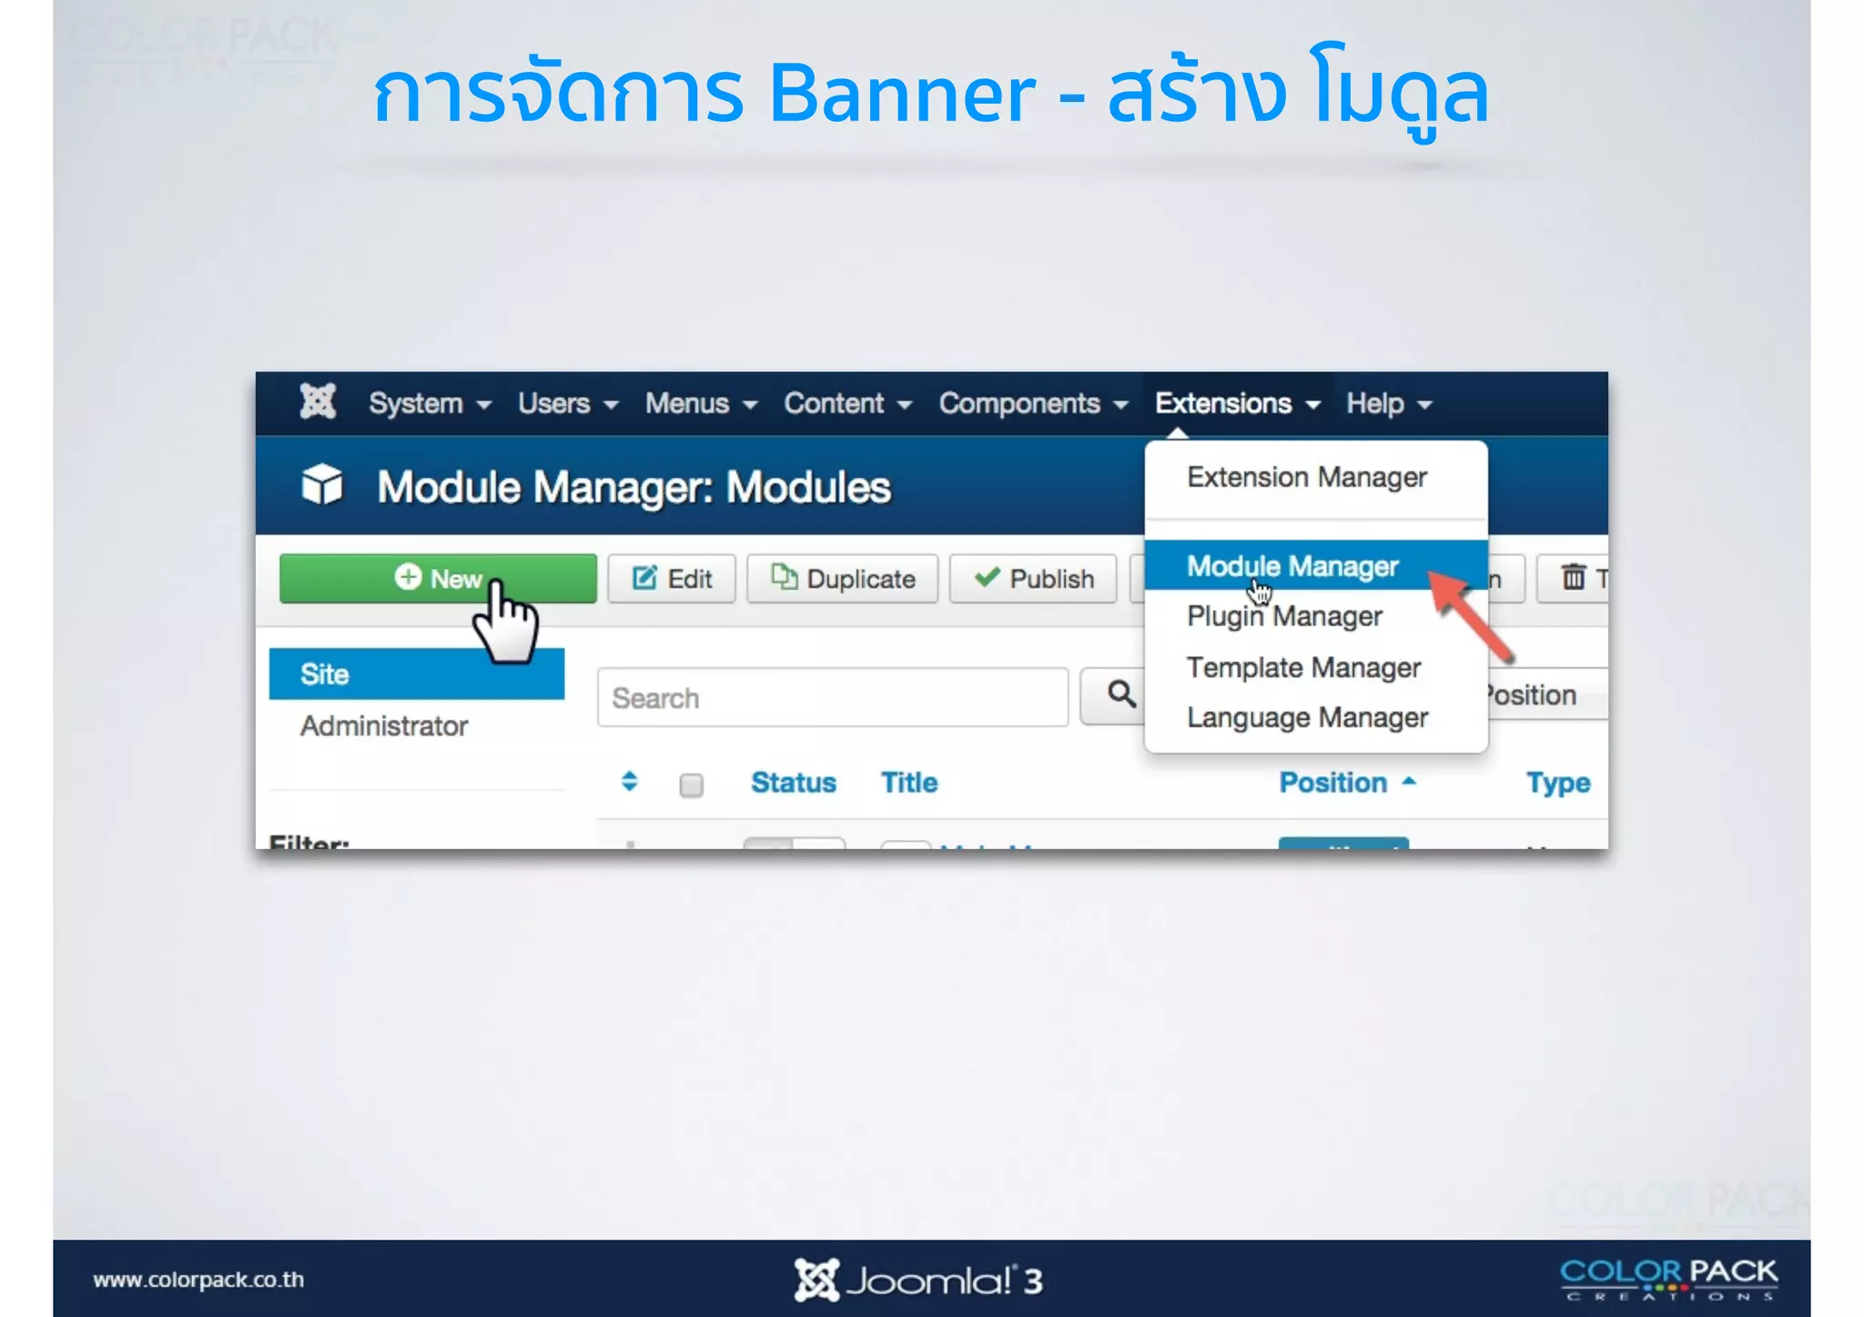Sort by the Position column header
This screenshot has width=1864, height=1317.
coord(1346,783)
